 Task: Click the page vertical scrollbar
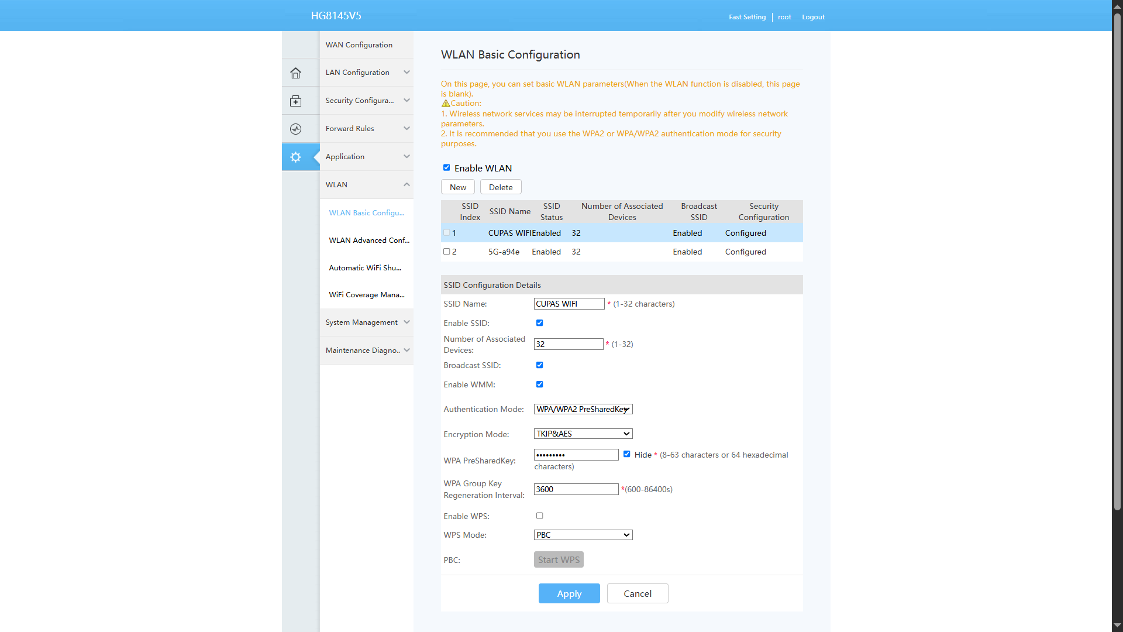(x=1117, y=263)
